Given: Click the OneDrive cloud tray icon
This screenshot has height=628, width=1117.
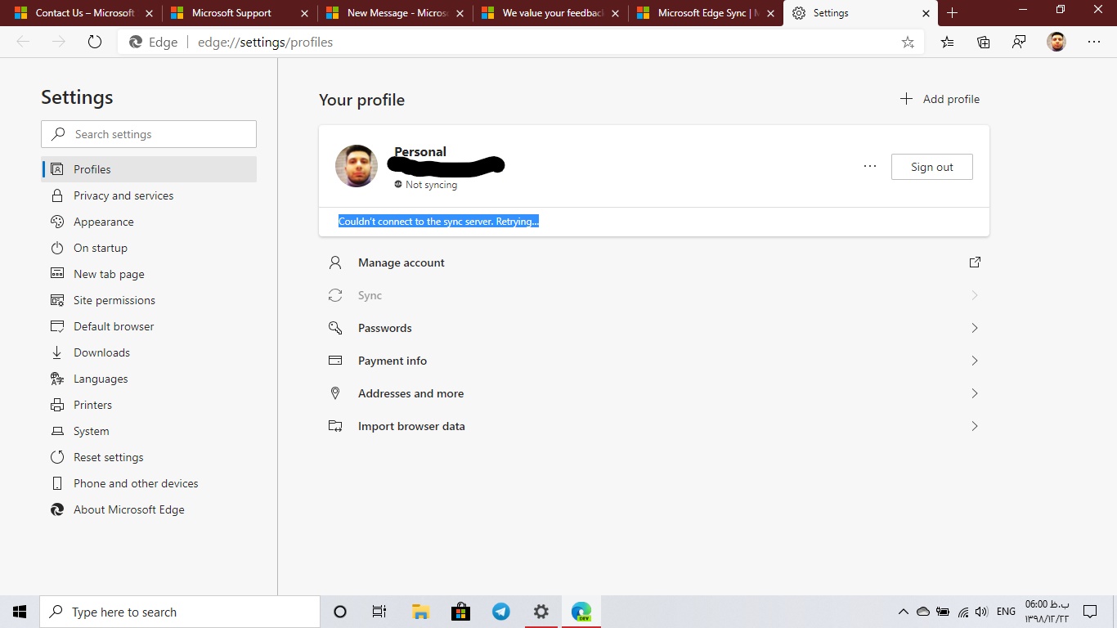Looking at the screenshot, I should [922, 612].
